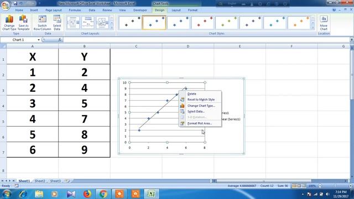
Task: Open the Windows Start button
Action: pyautogui.click(x=7, y=194)
